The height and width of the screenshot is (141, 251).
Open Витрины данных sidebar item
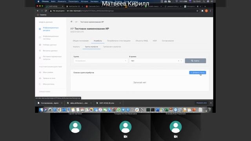[50, 51]
